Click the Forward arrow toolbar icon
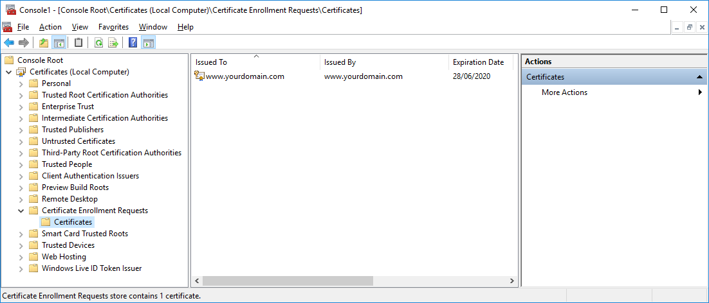This screenshot has width=709, height=303. pos(24,43)
